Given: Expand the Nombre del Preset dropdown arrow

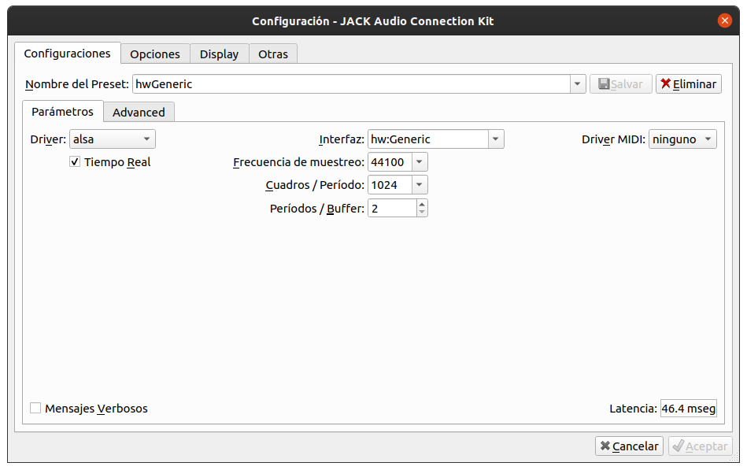Looking at the screenshot, I should point(578,84).
